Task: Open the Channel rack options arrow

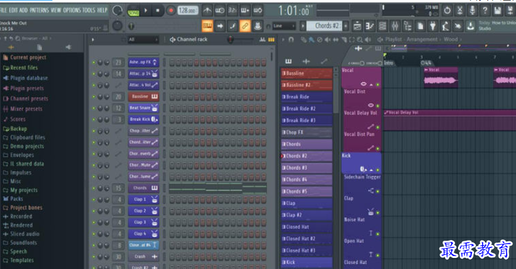Action: [x=93, y=40]
